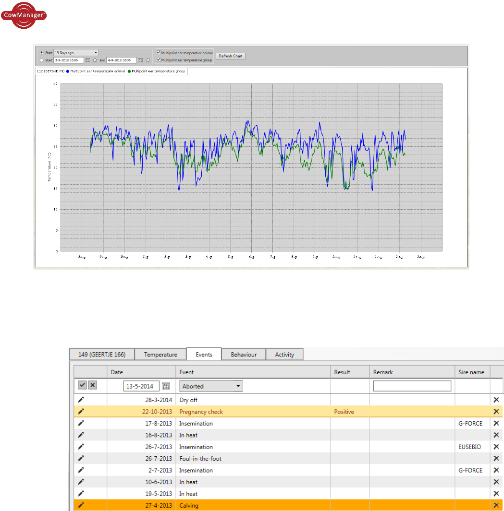Click the Date column header

coord(141,372)
